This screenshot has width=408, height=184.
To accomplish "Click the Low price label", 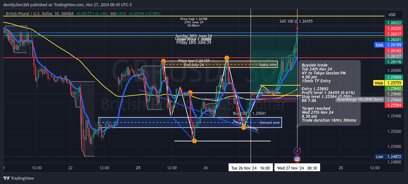I will [379, 157].
